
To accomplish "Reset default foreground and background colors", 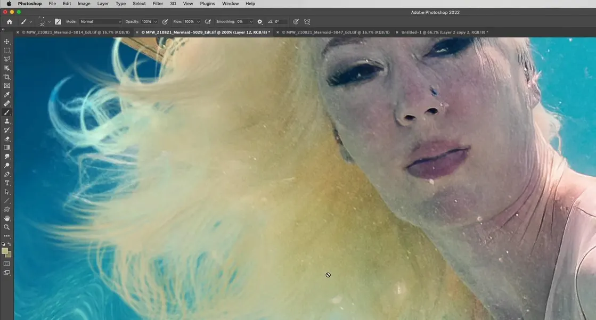I will coord(3,244).
